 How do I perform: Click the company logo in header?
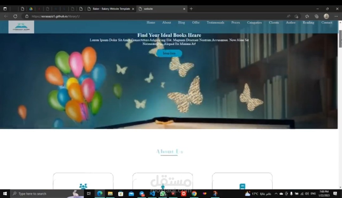click(21, 27)
